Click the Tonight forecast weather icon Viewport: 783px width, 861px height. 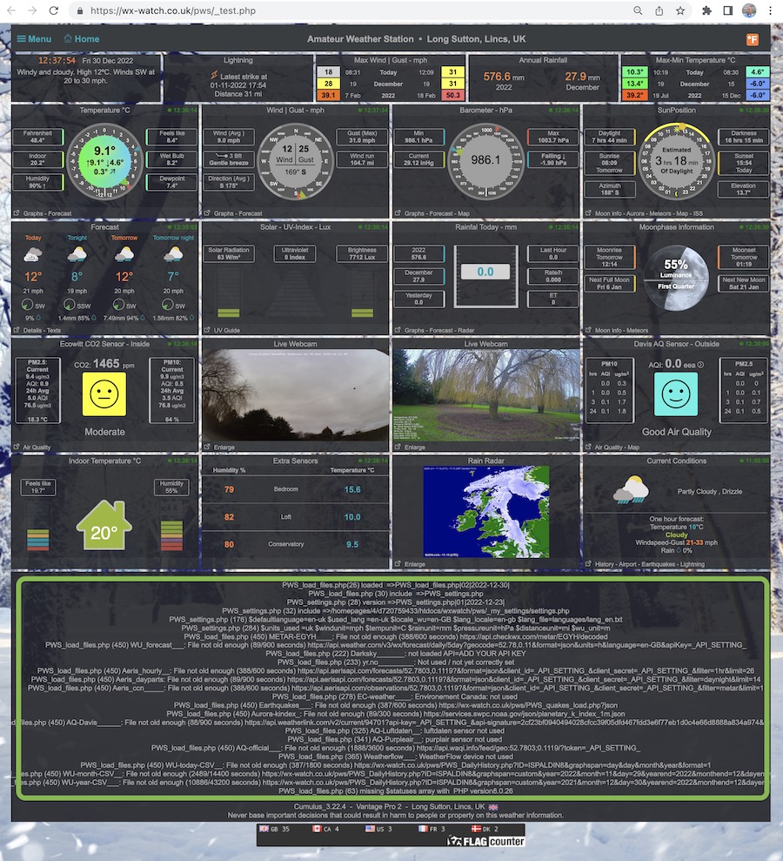pos(77,254)
